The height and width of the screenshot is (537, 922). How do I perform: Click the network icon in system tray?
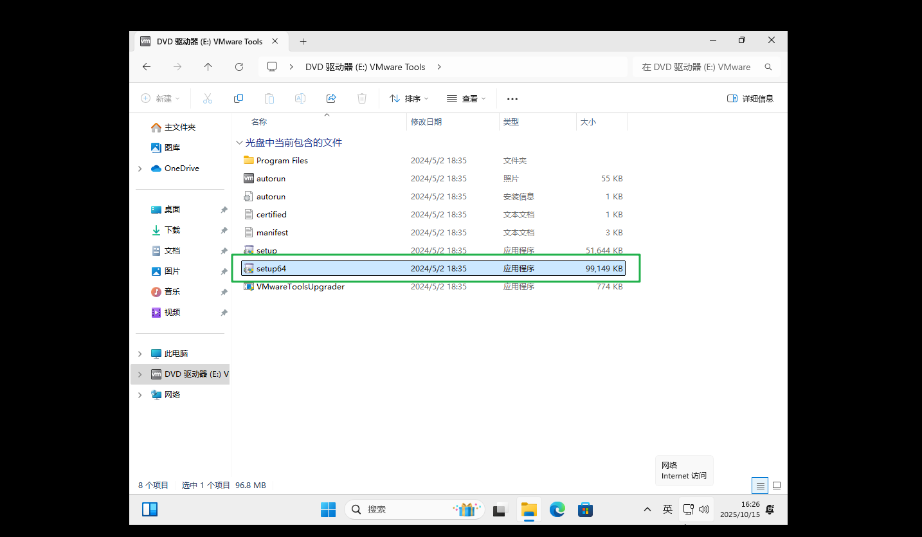(688, 509)
